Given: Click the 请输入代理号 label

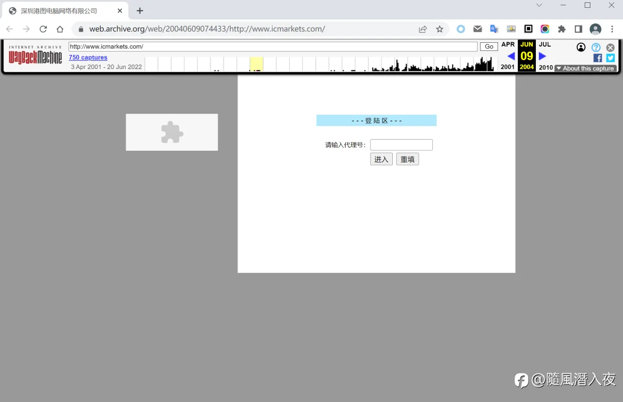Looking at the screenshot, I should [x=346, y=145].
